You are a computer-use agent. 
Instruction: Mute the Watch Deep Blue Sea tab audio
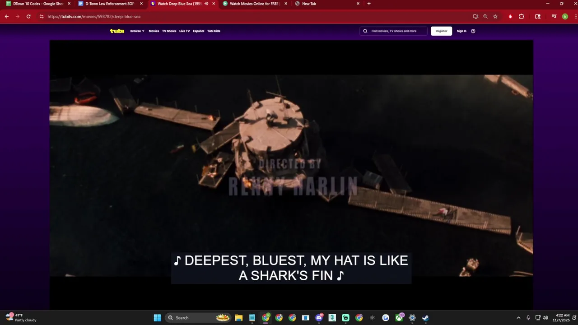tap(206, 4)
